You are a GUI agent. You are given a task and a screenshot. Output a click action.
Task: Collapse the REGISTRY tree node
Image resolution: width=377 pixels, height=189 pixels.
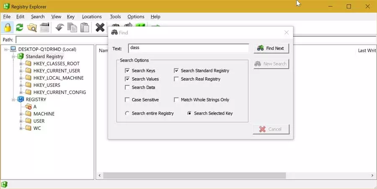13,100
